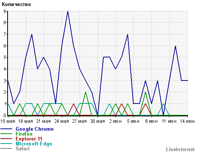Click the LiveInternet watermark text
The image size is (197, 153).
pyautogui.click(x=180, y=149)
